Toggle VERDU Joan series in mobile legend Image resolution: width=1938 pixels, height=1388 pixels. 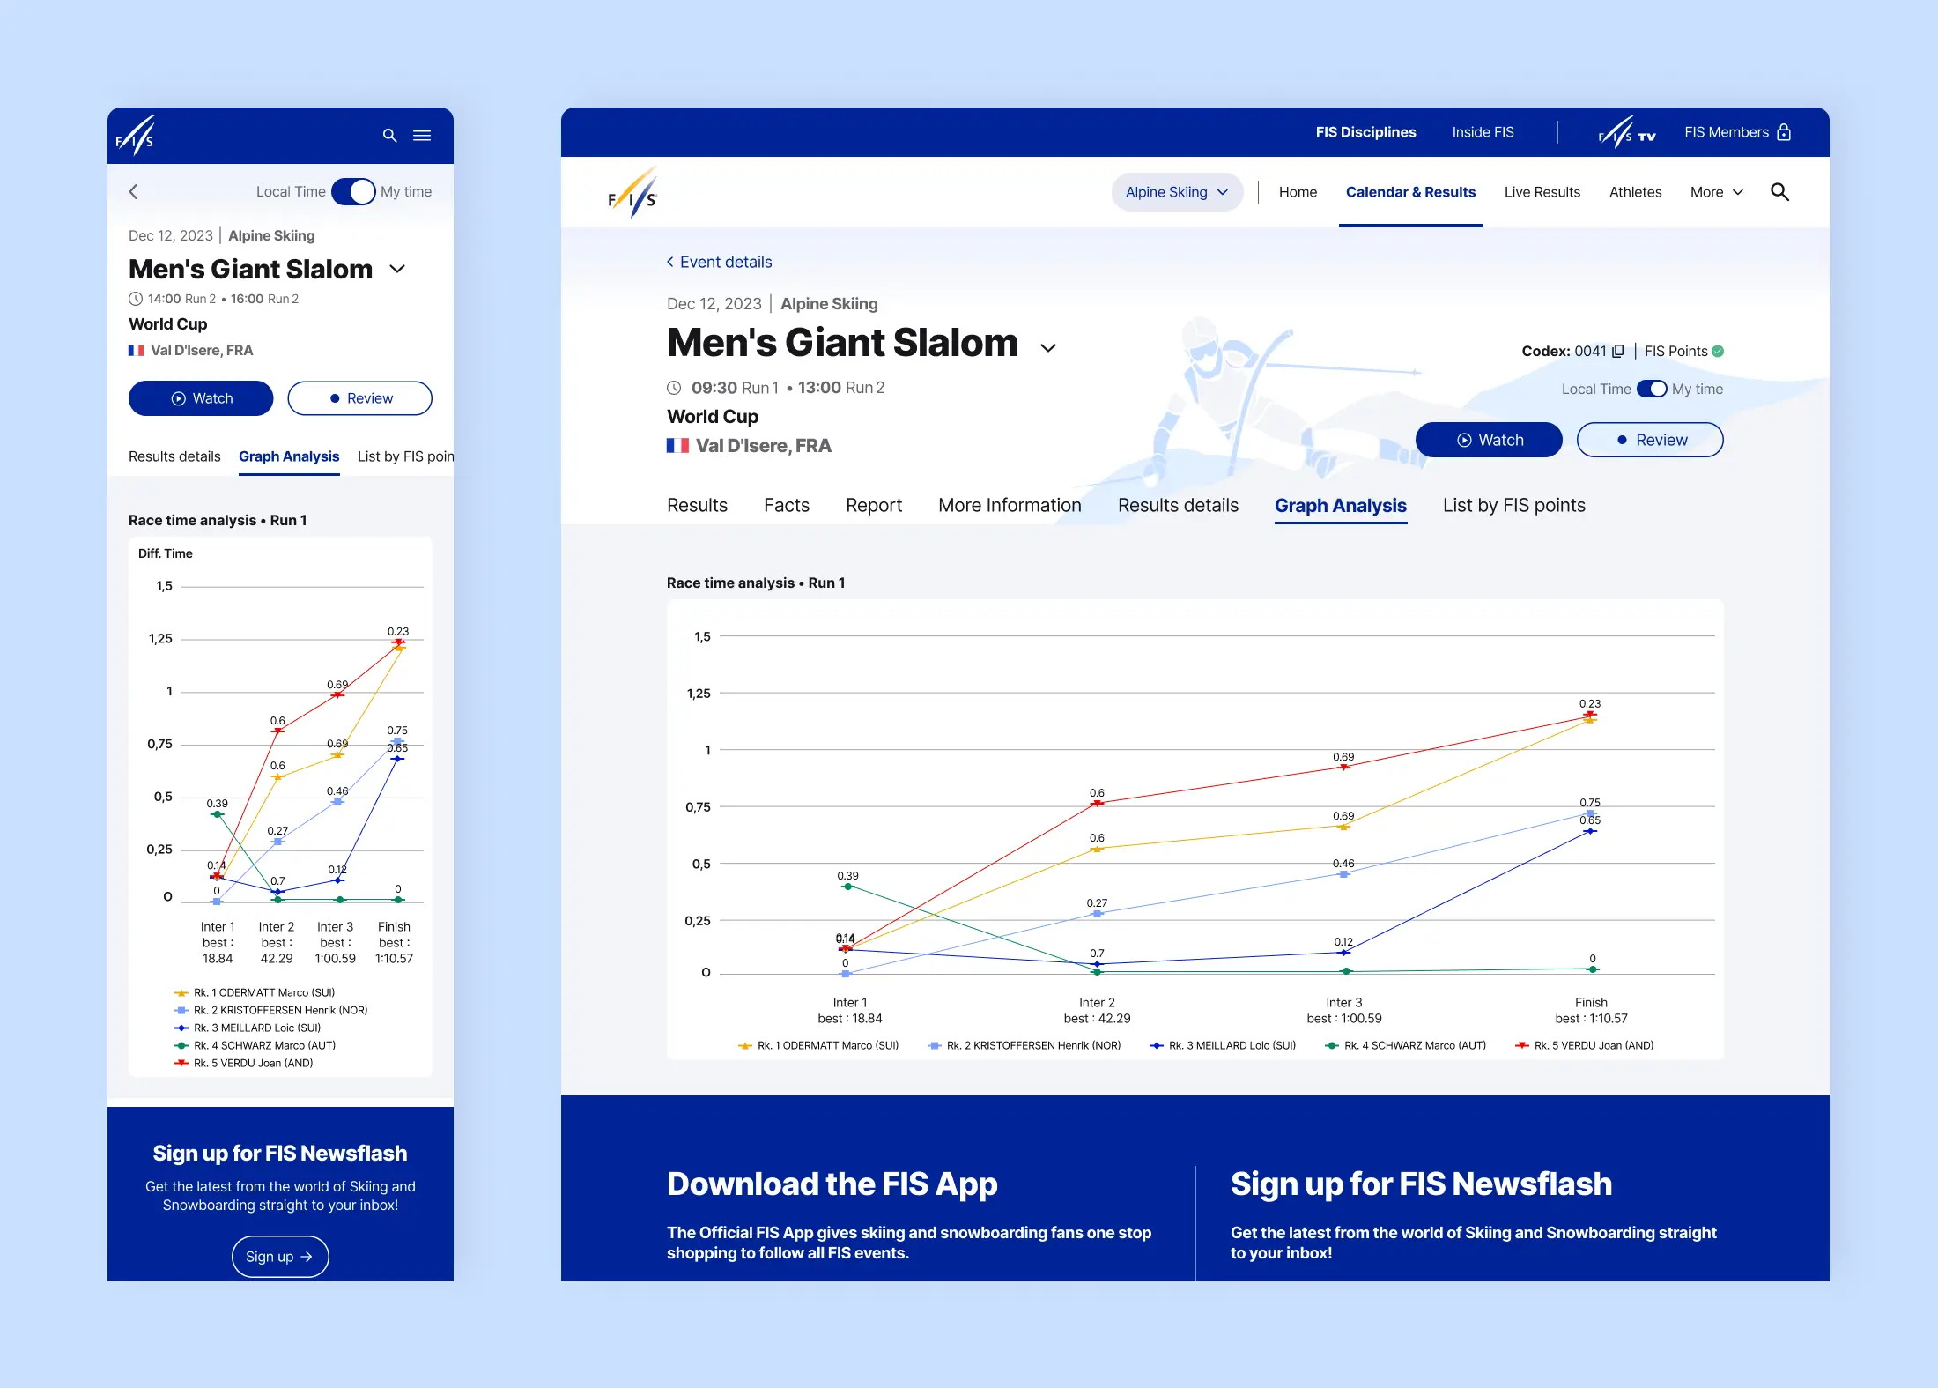click(x=243, y=1063)
